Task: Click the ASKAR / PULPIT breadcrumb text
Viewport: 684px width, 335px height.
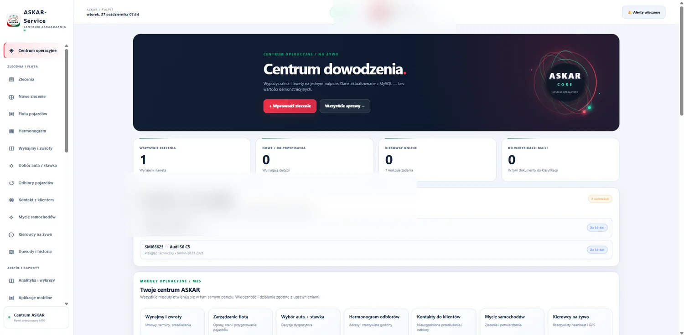Action: point(100,10)
